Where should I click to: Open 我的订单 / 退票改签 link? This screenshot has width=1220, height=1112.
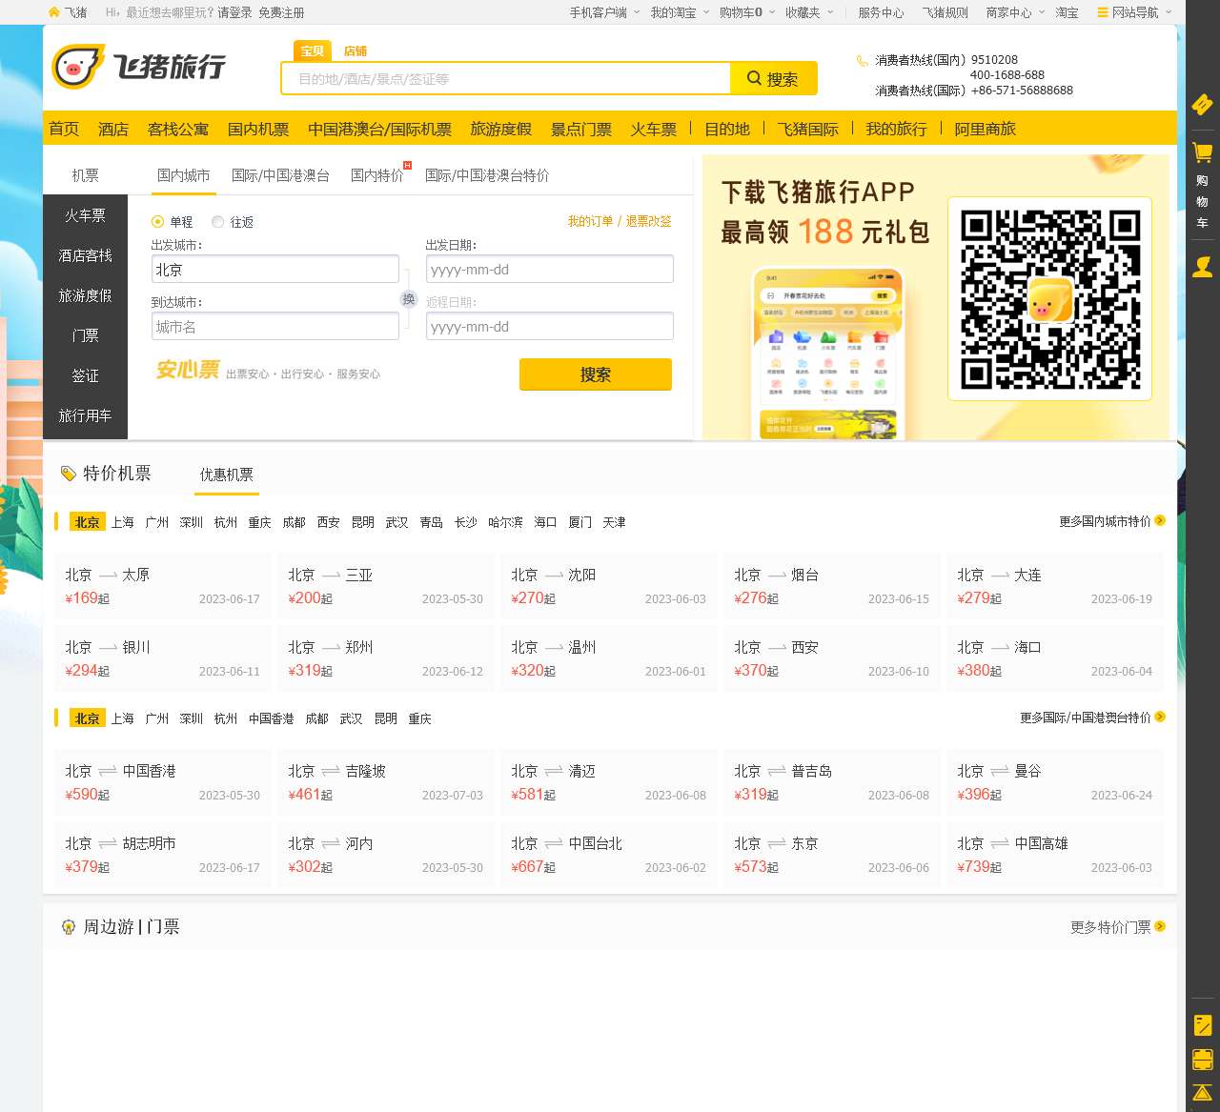[x=620, y=221]
